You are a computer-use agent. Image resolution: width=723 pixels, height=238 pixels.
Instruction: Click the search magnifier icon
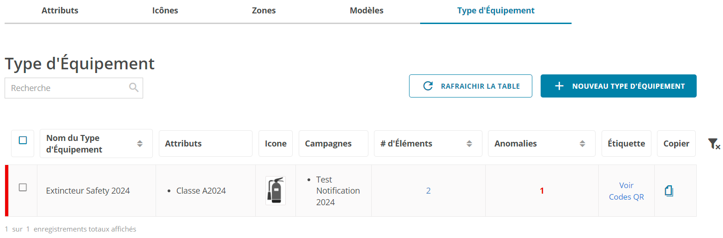coord(133,87)
